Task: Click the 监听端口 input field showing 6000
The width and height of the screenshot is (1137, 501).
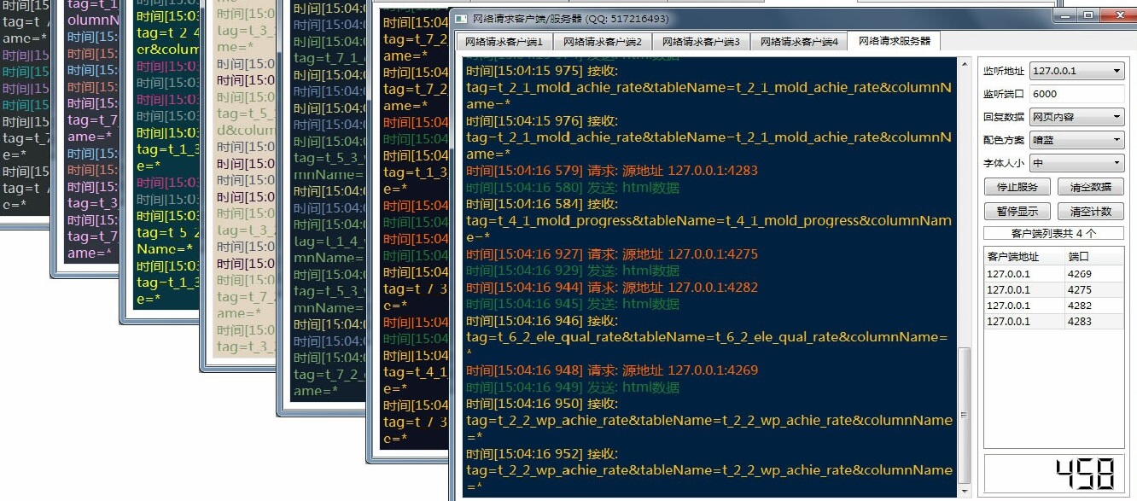Action: click(x=1077, y=94)
